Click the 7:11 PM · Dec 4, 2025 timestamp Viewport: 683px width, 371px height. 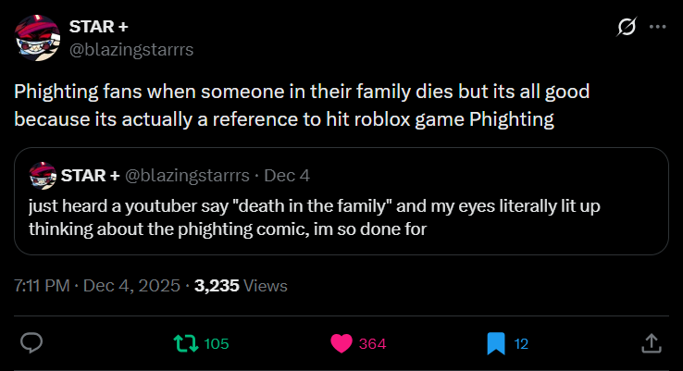point(95,286)
